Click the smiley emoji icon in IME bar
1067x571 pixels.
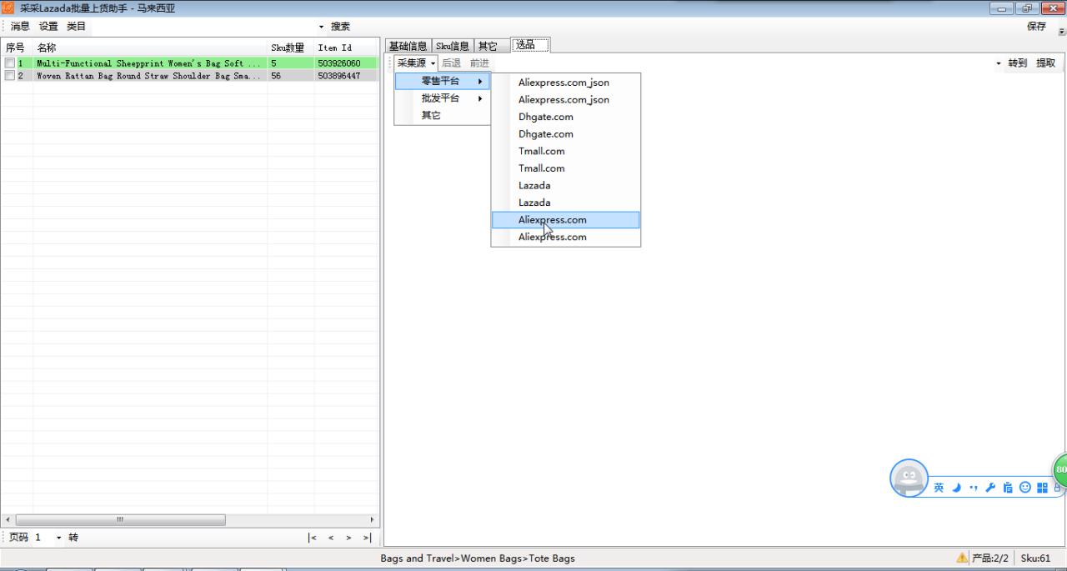click(1025, 488)
